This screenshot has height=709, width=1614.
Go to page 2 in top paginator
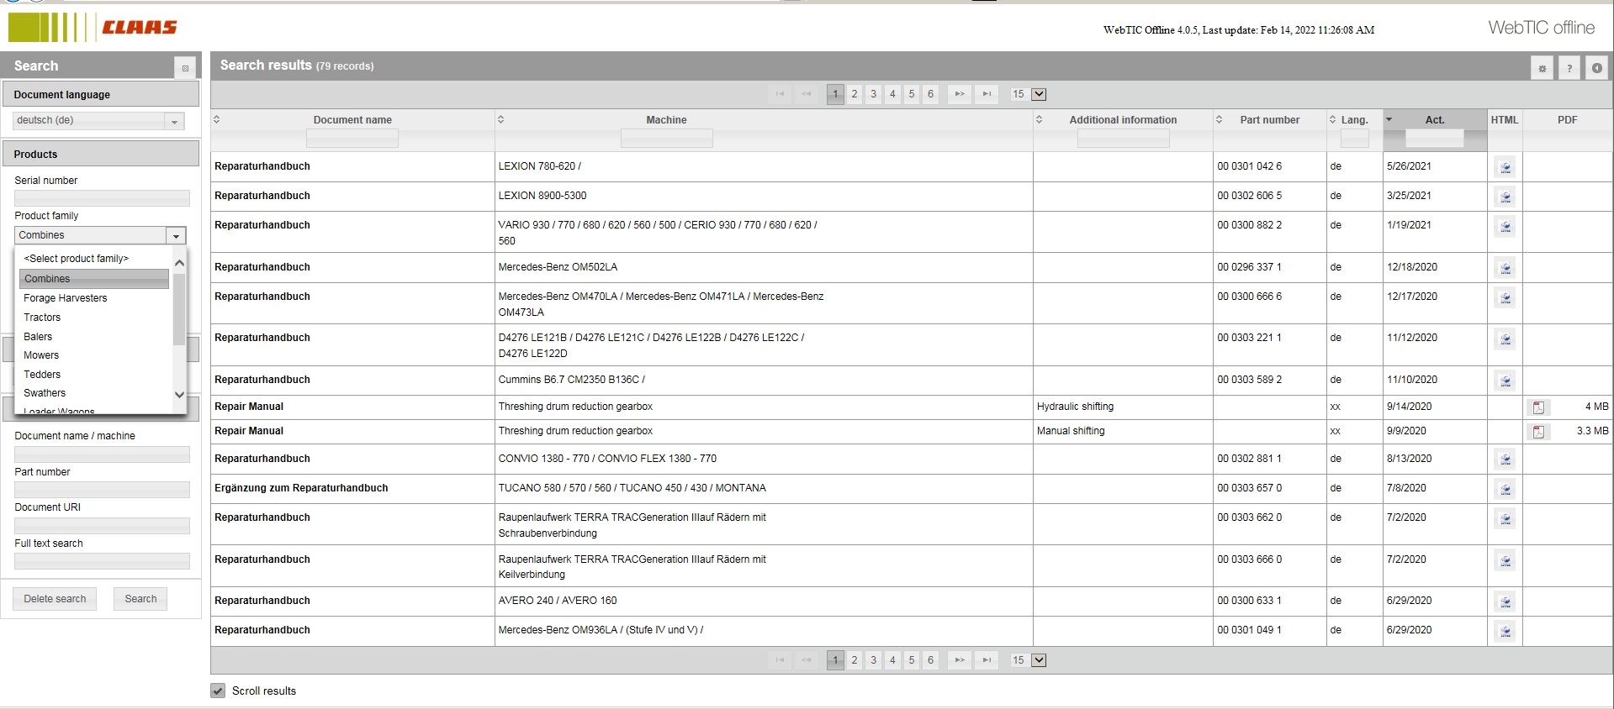point(855,94)
